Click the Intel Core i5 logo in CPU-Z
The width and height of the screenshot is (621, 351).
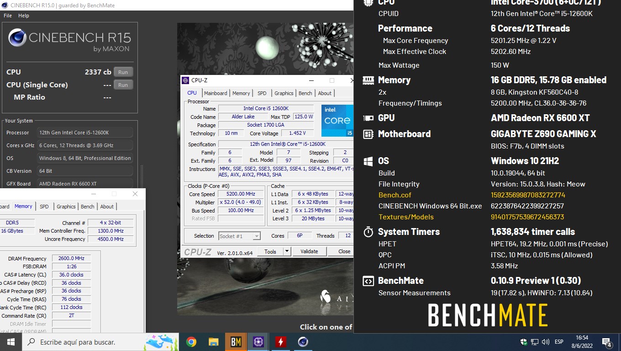[x=337, y=121]
